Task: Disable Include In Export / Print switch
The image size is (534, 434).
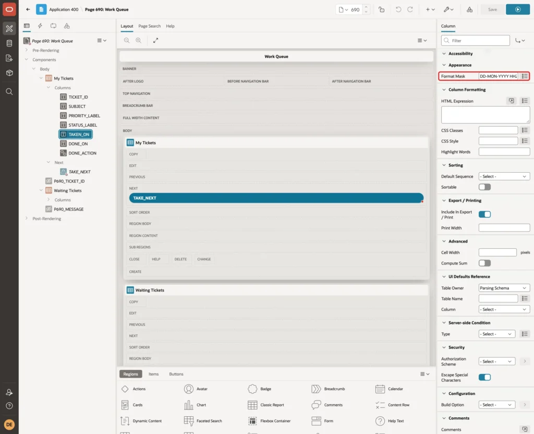Action: pos(484,214)
